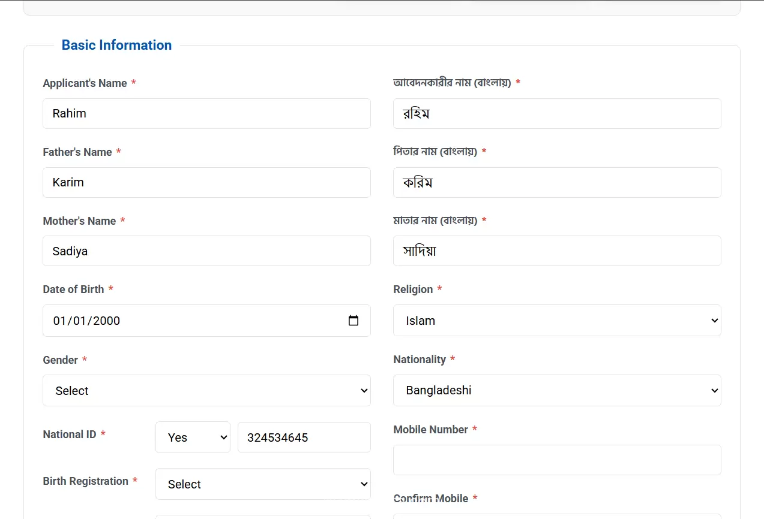The width and height of the screenshot is (764, 519).
Task: Click the National ID label
Action: [x=70, y=434]
